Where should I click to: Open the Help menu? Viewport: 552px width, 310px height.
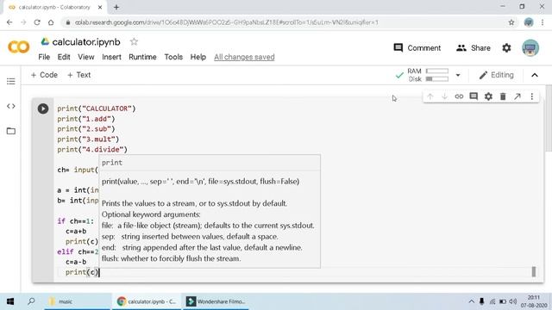[x=198, y=57]
